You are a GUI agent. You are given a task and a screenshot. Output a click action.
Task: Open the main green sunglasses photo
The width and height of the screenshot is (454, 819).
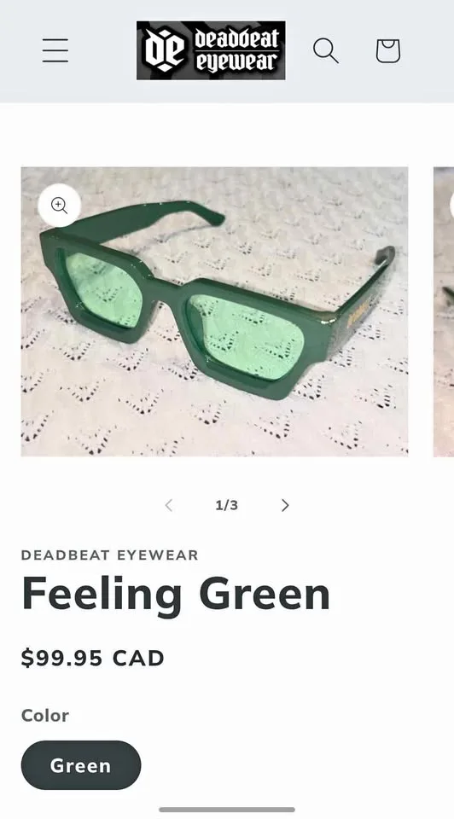(x=214, y=312)
